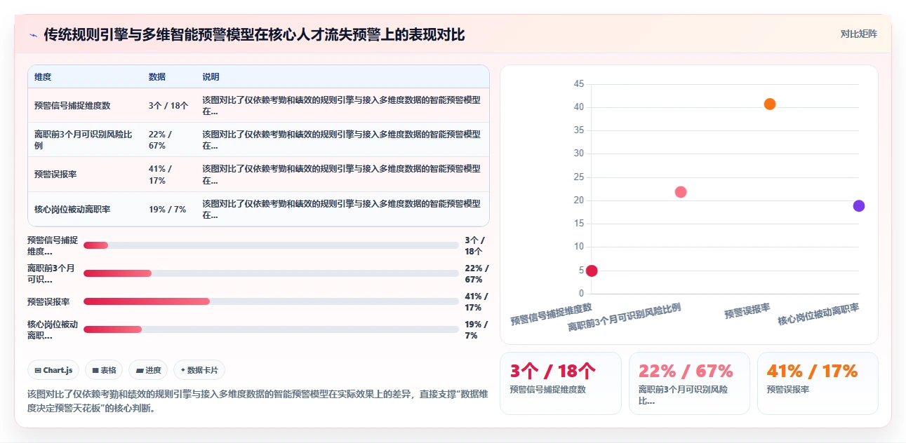Click the 预警误报率 progress bar
This screenshot has width=906, height=443.
tap(271, 301)
